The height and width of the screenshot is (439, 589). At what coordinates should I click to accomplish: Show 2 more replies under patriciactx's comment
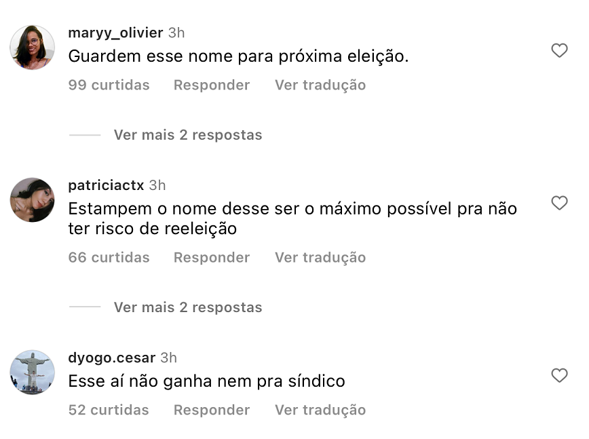point(187,307)
